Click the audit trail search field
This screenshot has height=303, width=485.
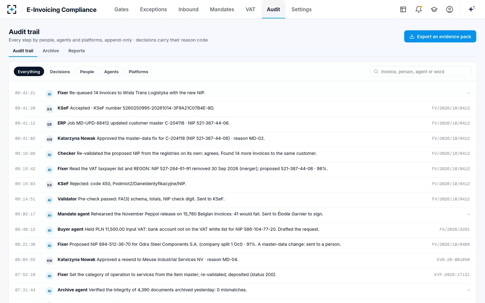pyautogui.click(x=421, y=71)
